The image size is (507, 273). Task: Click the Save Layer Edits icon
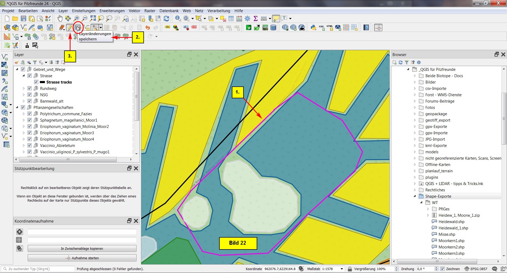click(x=78, y=27)
